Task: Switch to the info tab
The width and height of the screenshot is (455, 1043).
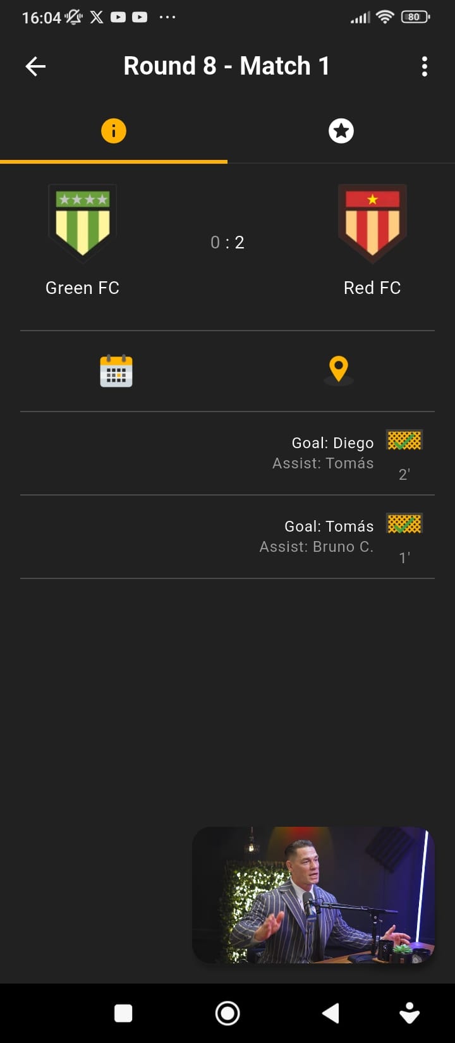Action: pos(114,131)
